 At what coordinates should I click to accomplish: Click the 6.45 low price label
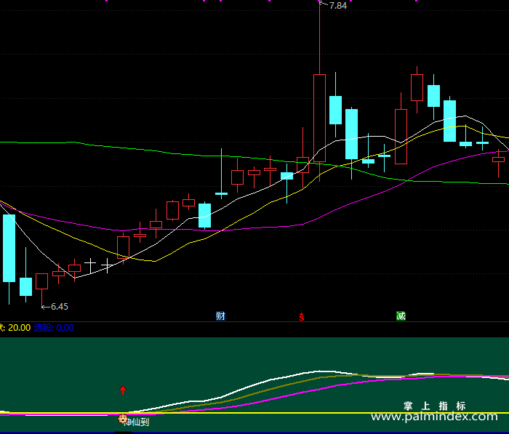60,307
